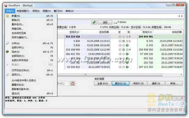Choose 全部分析(L) from the open menu
Viewport: 189px width, 118px height.
pos(18,48)
